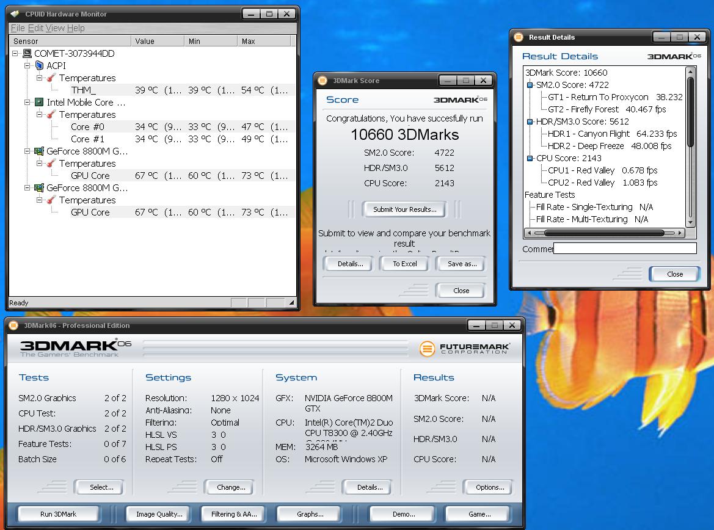Click the CPUID Hardware Monitor title bar icon
The width and height of the screenshot is (714, 530).
tap(15, 14)
